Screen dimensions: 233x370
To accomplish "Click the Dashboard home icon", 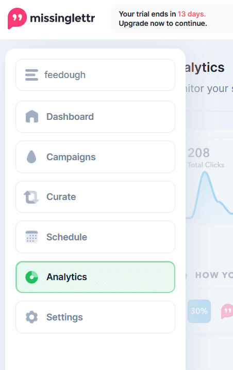I will [32, 117].
